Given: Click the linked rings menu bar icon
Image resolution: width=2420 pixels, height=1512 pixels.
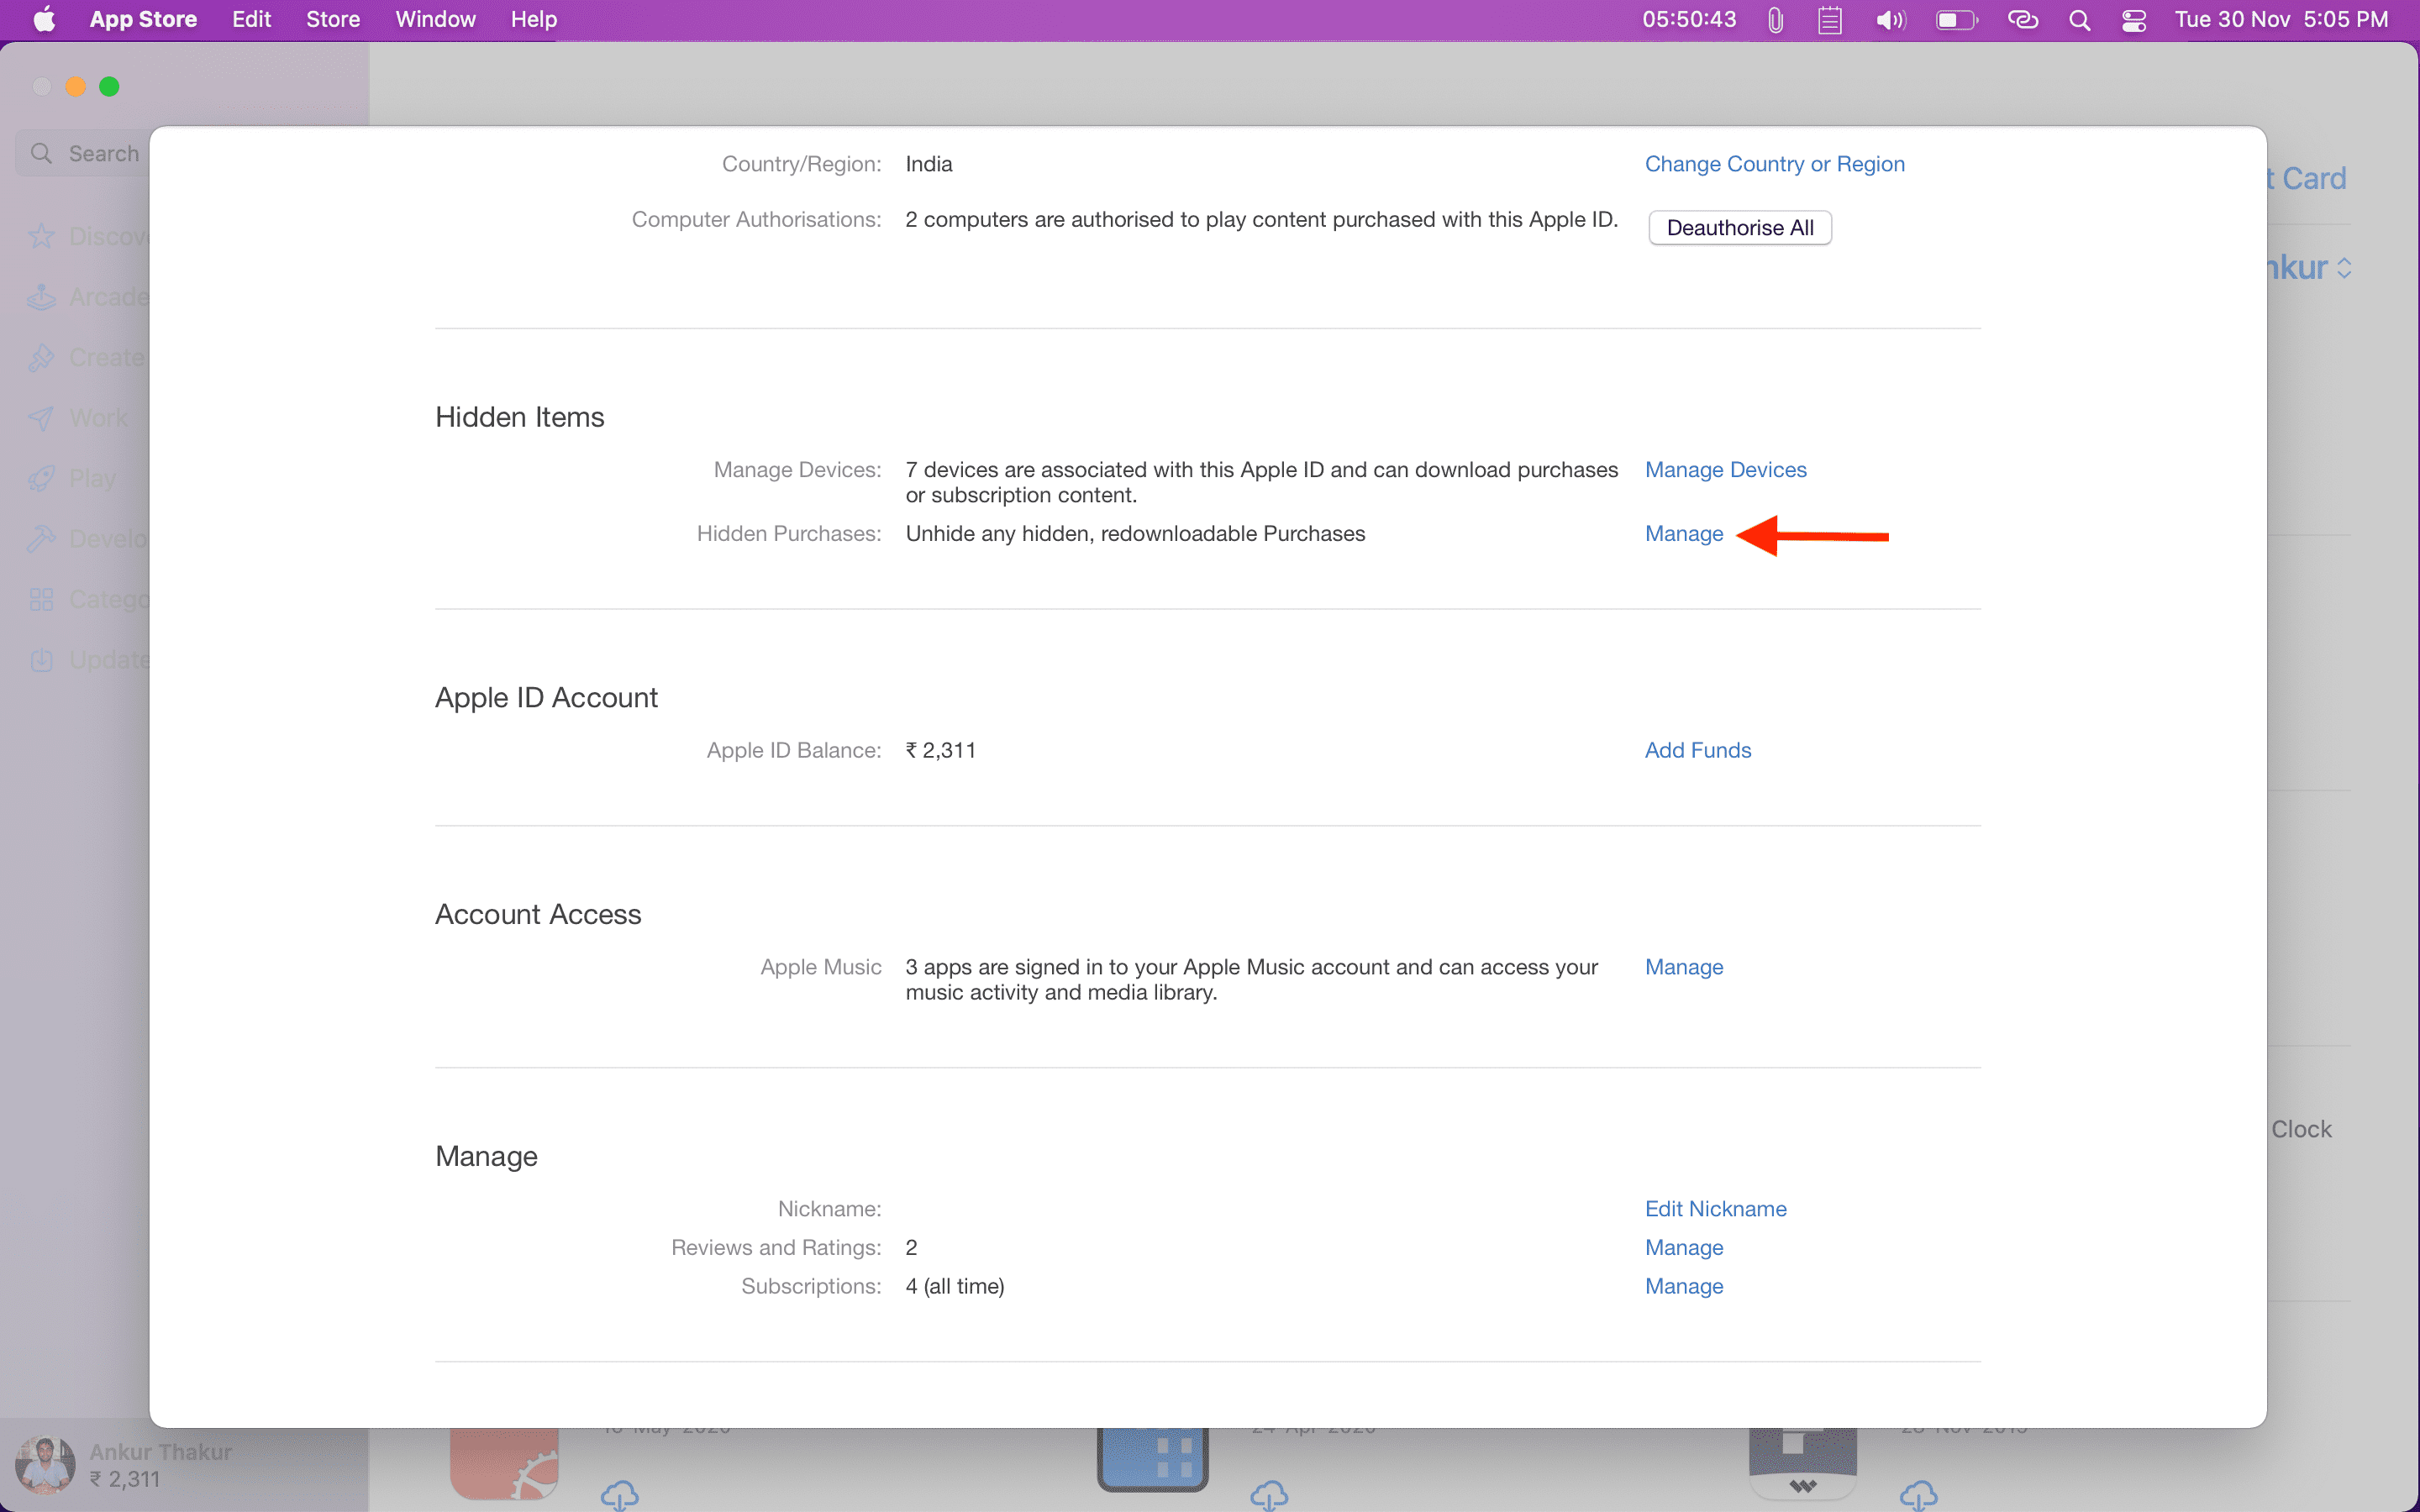Looking at the screenshot, I should pyautogui.click(x=2022, y=20).
